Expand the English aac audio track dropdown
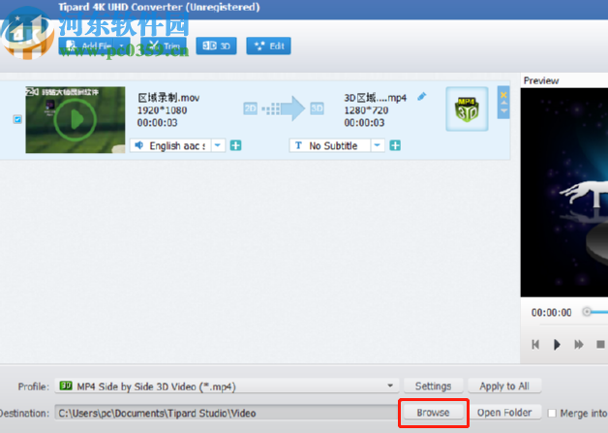Viewport: 608px width, 433px height. pyautogui.click(x=218, y=145)
